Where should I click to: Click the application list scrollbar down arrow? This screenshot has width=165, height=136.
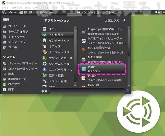[129, 86]
